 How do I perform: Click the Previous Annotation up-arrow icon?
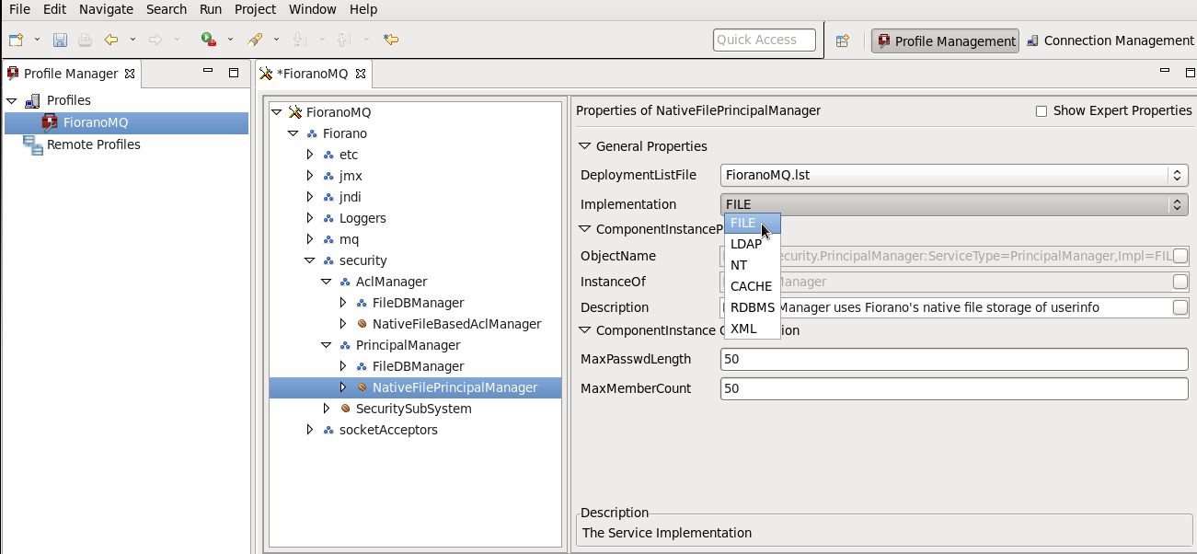point(343,40)
